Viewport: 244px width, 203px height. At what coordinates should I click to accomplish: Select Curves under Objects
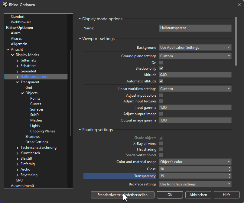36,104
